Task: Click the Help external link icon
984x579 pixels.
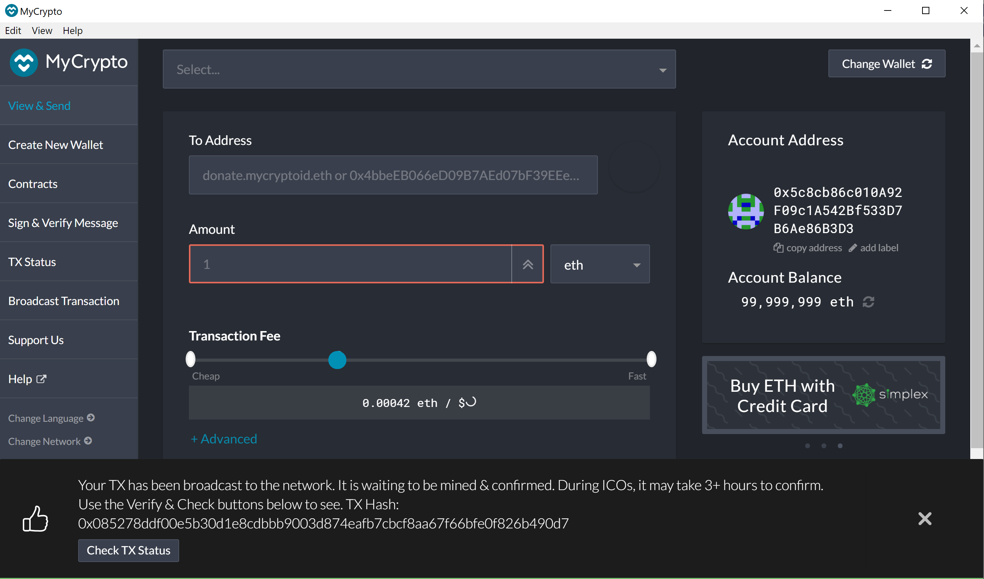Action: point(41,379)
